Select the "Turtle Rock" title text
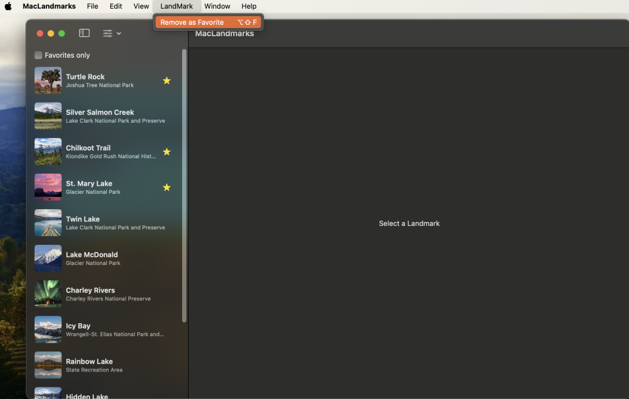 [x=85, y=76]
